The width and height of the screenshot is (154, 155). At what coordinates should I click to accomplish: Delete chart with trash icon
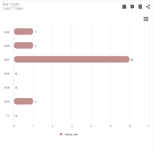(x=140, y=7)
